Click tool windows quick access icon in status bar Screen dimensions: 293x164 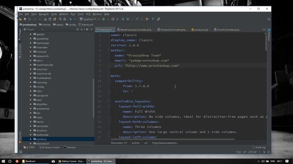(21, 152)
